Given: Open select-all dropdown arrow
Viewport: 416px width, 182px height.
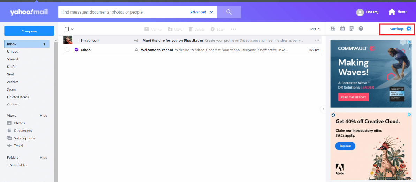Looking at the screenshot, I should [x=72, y=29].
